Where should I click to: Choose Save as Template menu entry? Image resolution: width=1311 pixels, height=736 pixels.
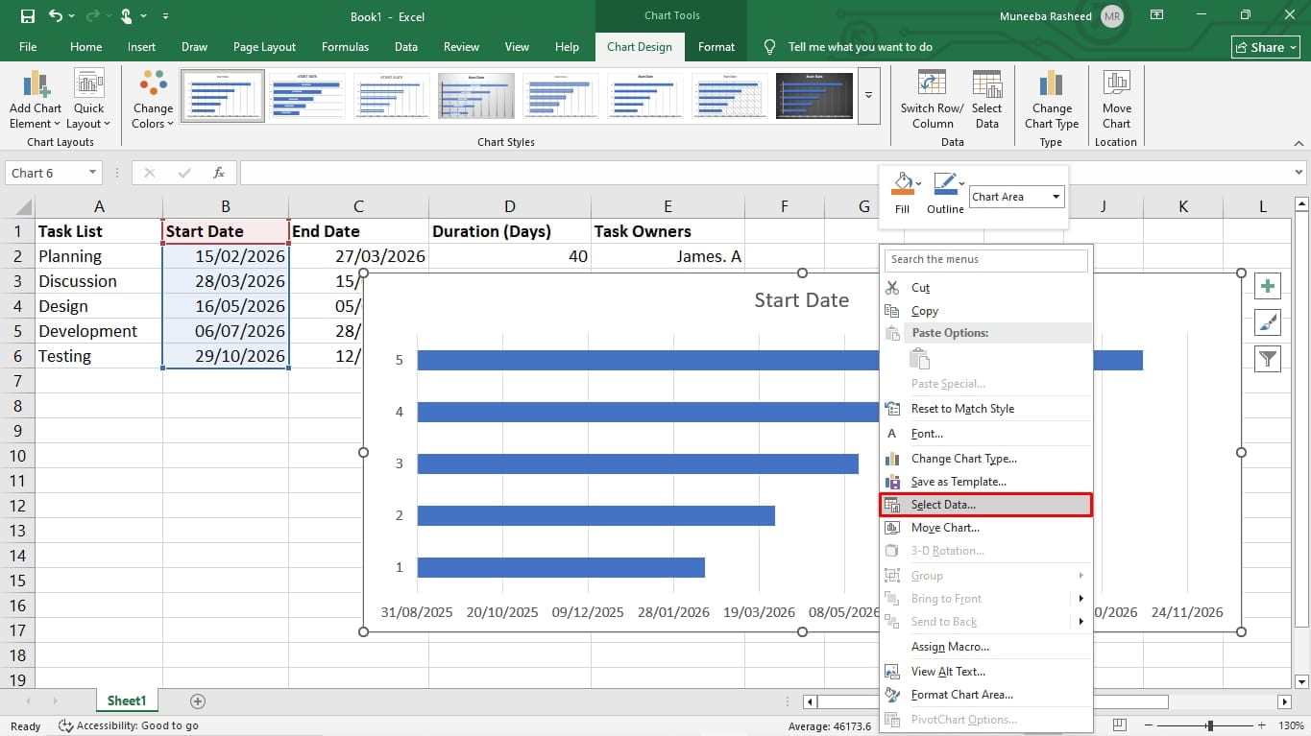pos(985,482)
